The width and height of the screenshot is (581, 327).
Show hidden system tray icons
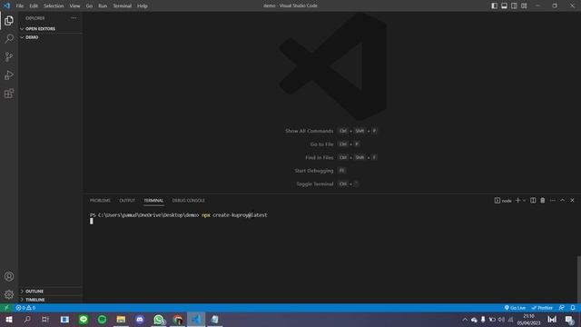pyautogui.click(x=465, y=320)
